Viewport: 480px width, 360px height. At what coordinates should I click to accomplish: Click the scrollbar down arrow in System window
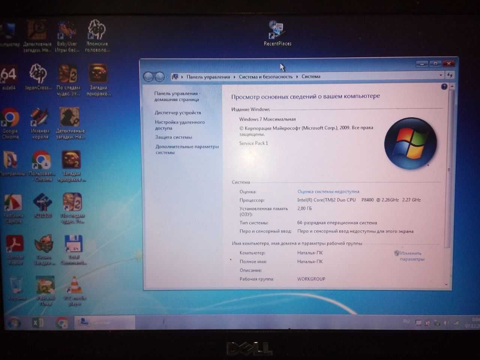point(446,285)
